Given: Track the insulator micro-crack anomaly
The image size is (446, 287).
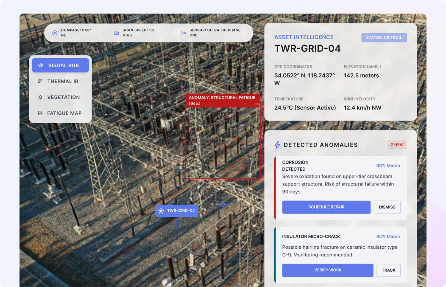Looking at the screenshot, I should point(388,270).
